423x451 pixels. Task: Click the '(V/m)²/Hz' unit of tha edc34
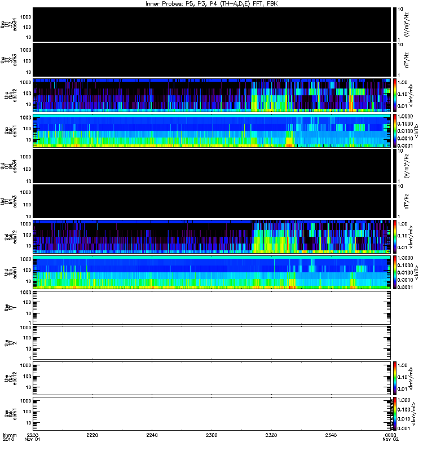407,24
